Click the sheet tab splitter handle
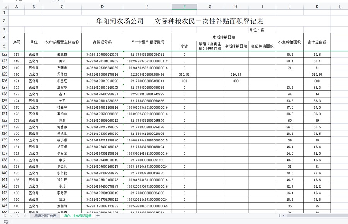This screenshot has width=348, height=224. pos(279,216)
